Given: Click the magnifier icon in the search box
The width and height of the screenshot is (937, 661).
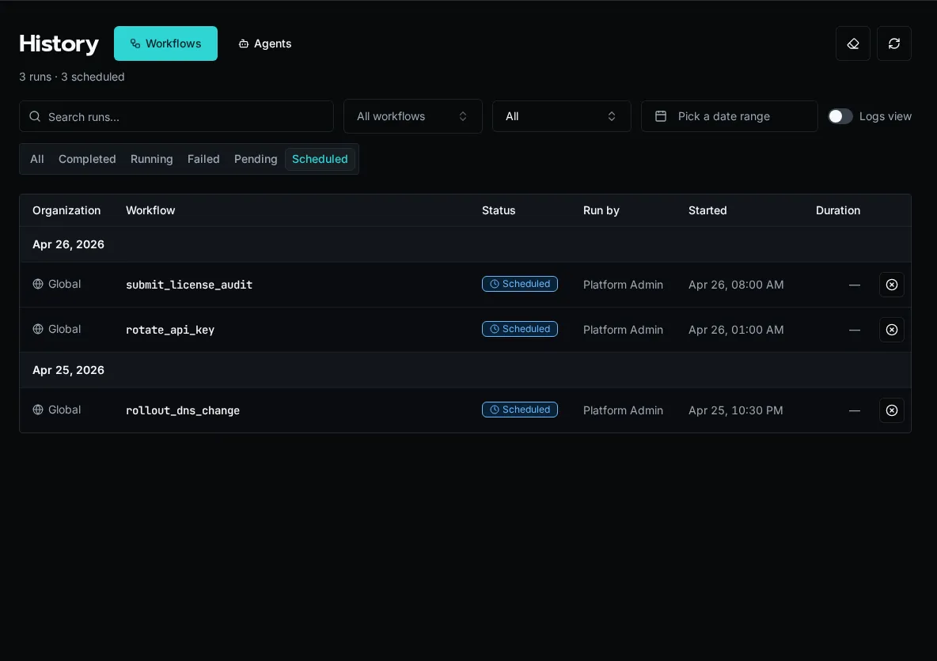Looking at the screenshot, I should click(x=36, y=116).
